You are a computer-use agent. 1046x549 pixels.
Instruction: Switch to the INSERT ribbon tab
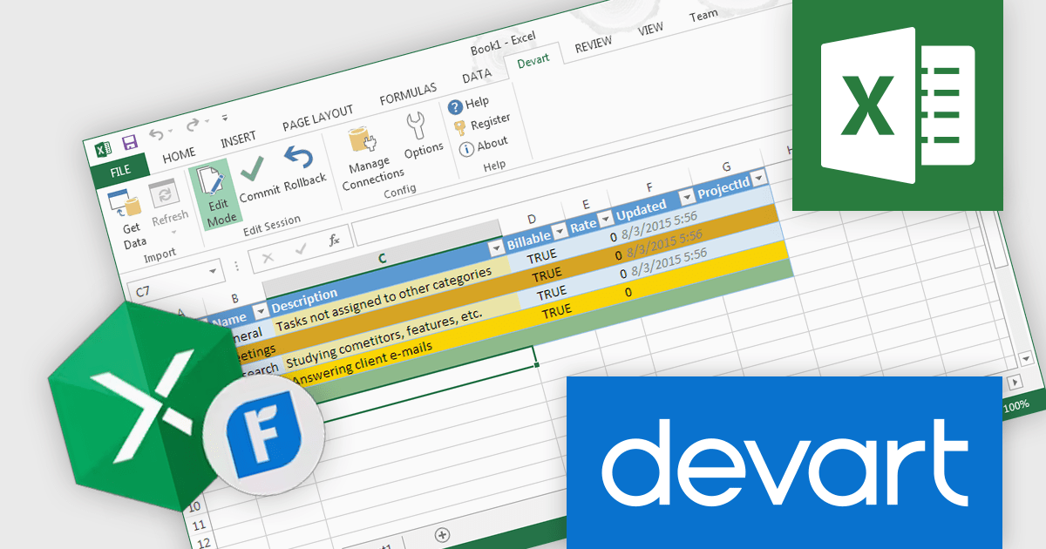pyautogui.click(x=238, y=139)
